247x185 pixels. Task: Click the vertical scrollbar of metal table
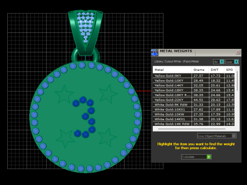click(x=237, y=81)
